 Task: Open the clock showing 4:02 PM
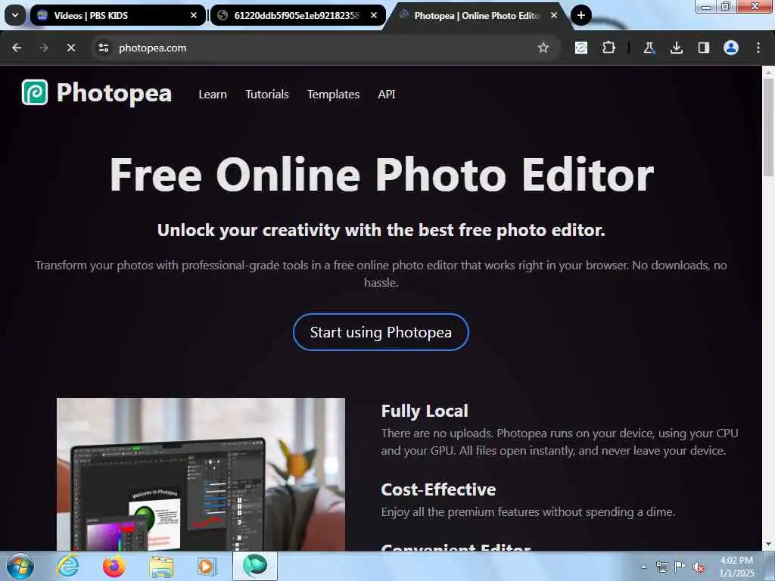click(x=736, y=567)
